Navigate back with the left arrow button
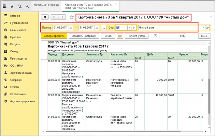 click(x=55, y=17)
